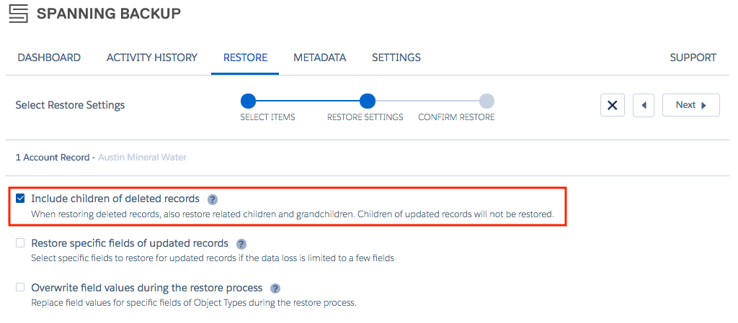Go back using the left arrow button
738x323 pixels.
(644, 105)
